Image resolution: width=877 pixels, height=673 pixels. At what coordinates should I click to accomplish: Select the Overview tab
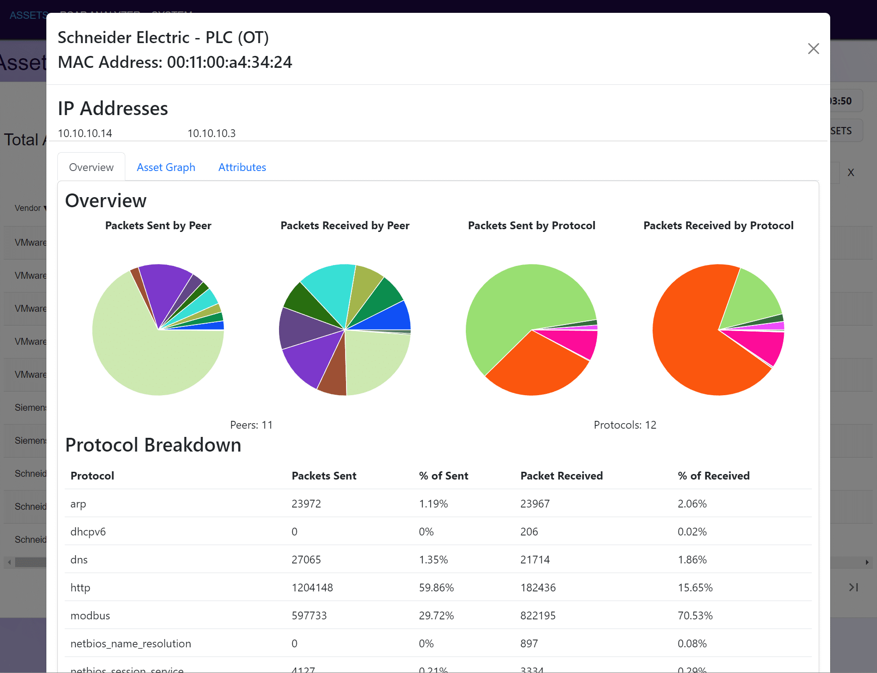coord(91,167)
